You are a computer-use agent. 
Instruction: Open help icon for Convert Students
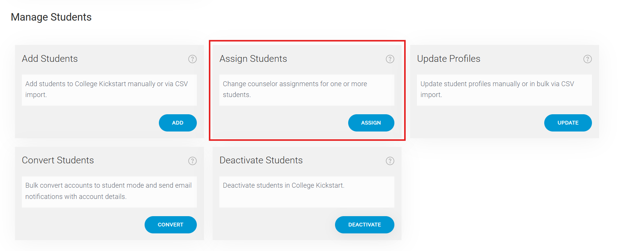pos(192,161)
